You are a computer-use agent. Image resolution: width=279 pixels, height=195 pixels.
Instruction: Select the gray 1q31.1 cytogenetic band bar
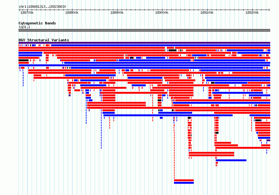click(144, 30)
